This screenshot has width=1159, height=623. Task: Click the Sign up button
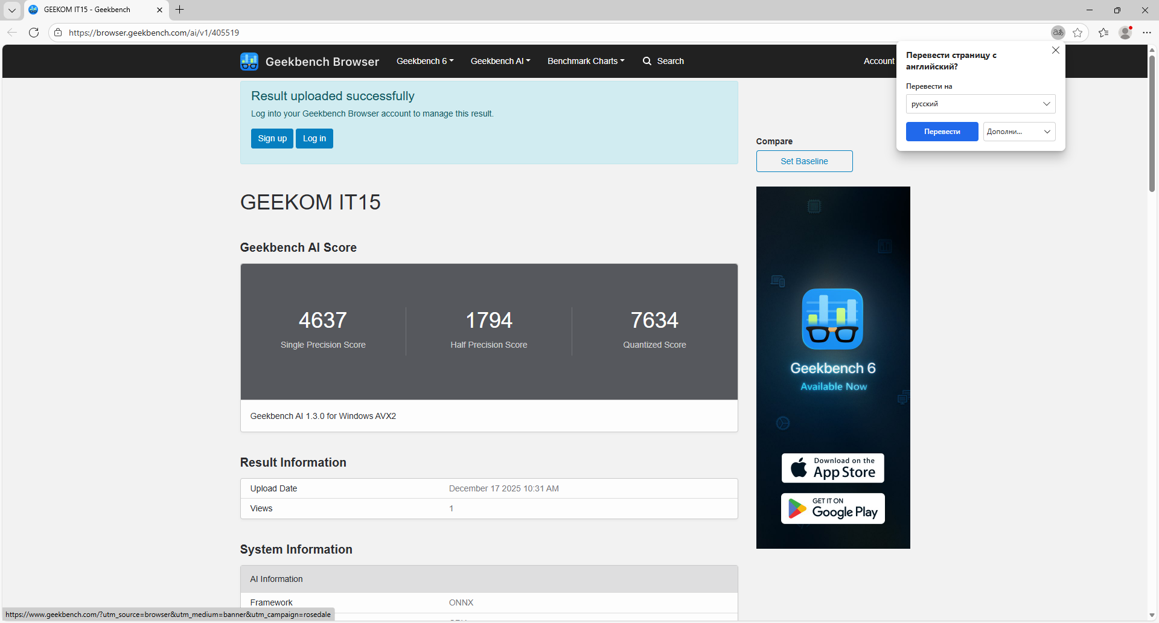(272, 138)
